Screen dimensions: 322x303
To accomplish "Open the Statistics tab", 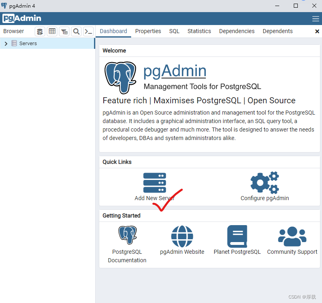I will [x=199, y=31].
